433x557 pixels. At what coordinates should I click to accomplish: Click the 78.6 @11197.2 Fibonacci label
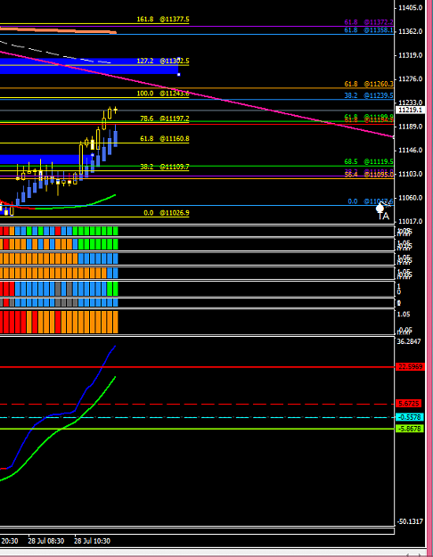tap(165, 119)
